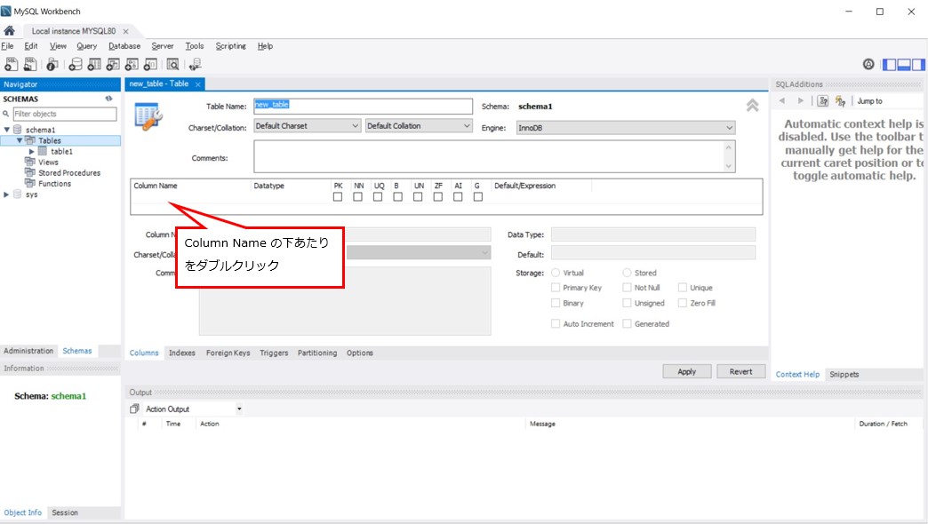This screenshot has height=524, width=928.
Task: Check the NN column header checkbox
Action: 357,197
